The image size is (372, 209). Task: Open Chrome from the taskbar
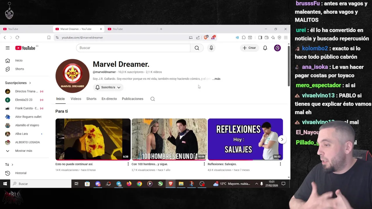coord(139,184)
